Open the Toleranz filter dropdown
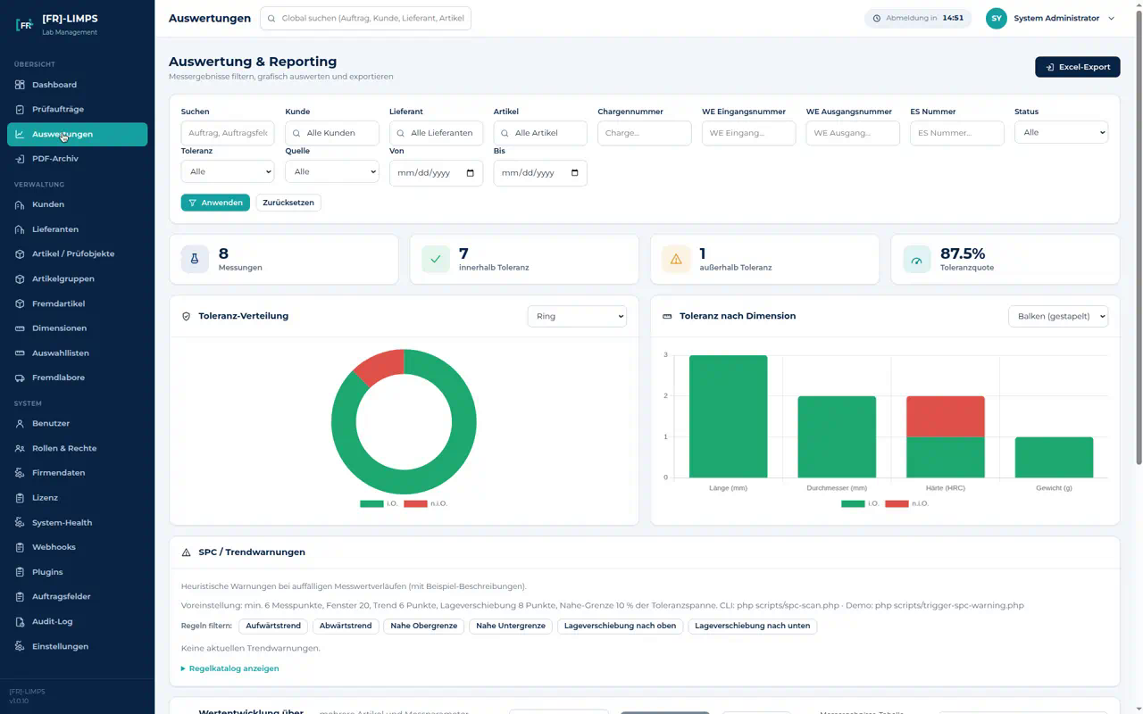 228,171
